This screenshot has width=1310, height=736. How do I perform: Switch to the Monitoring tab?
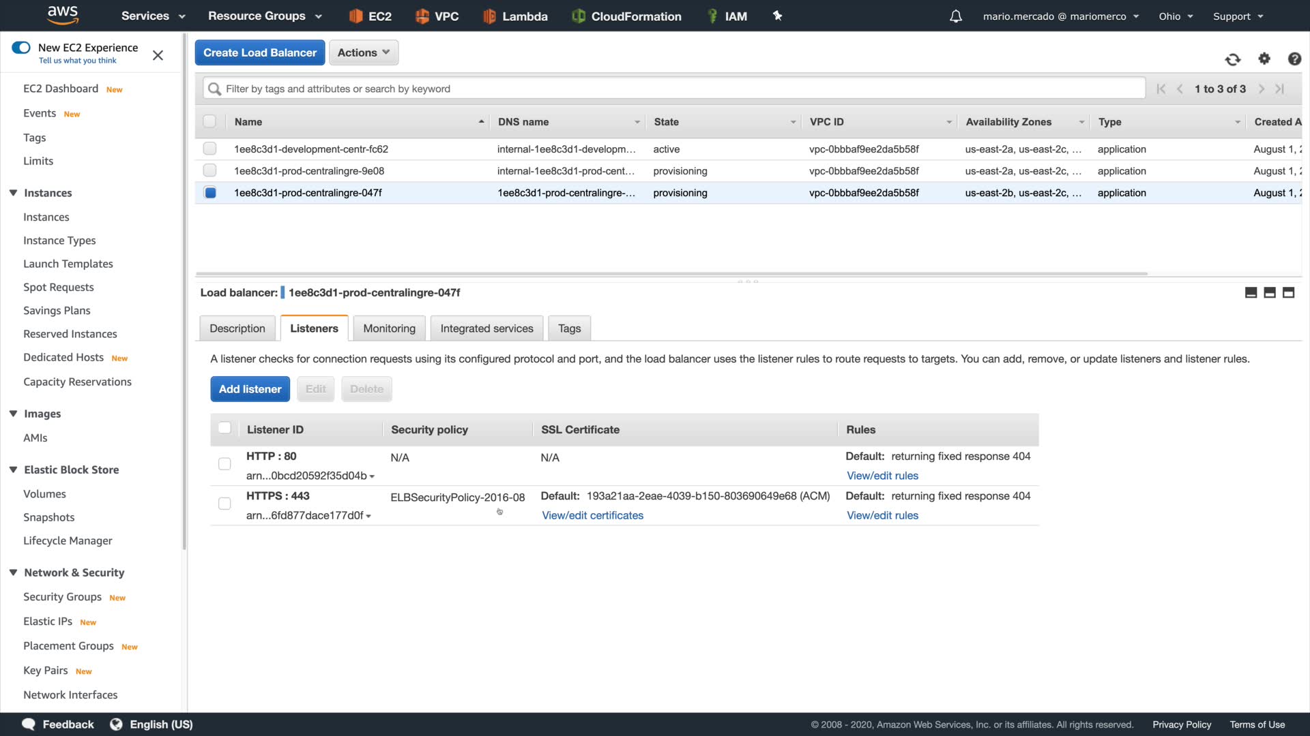[389, 328]
